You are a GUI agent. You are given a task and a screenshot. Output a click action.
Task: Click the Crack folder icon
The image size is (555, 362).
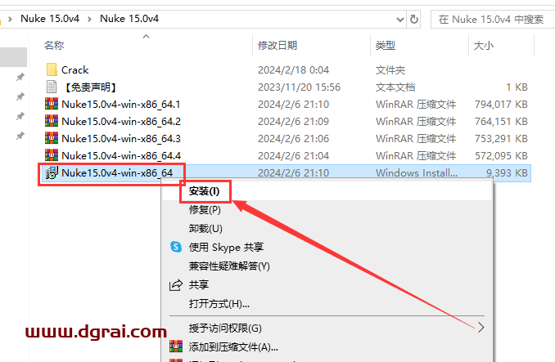[x=52, y=69]
